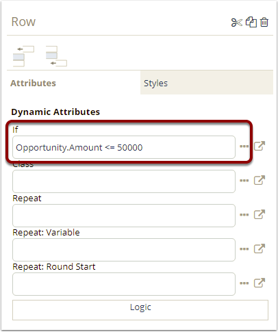Viewport: 278px width, 332px height.
Task: Open the ellipsis options for Repeat: Round Start
Action: [x=244, y=283]
